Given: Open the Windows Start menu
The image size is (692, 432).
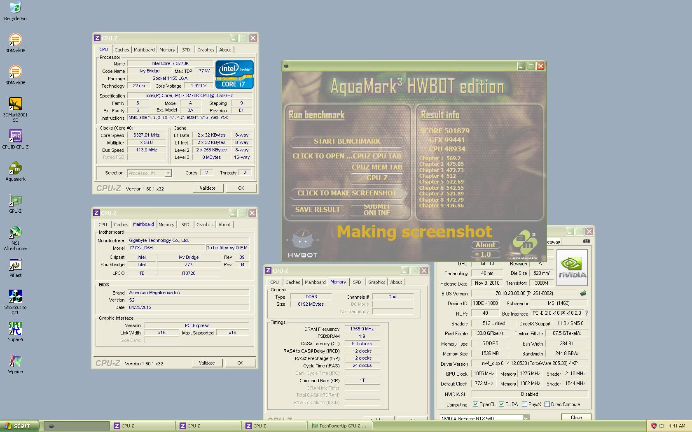Looking at the screenshot, I should [19, 426].
